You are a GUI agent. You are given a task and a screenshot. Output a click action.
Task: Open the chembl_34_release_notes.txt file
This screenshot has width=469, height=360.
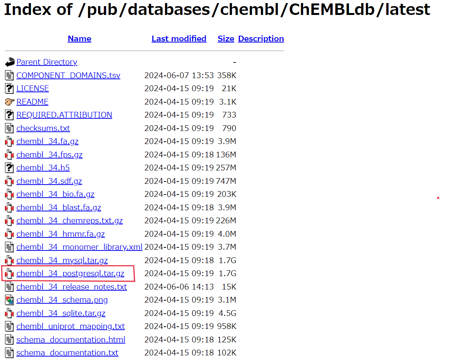[x=72, y=286]
